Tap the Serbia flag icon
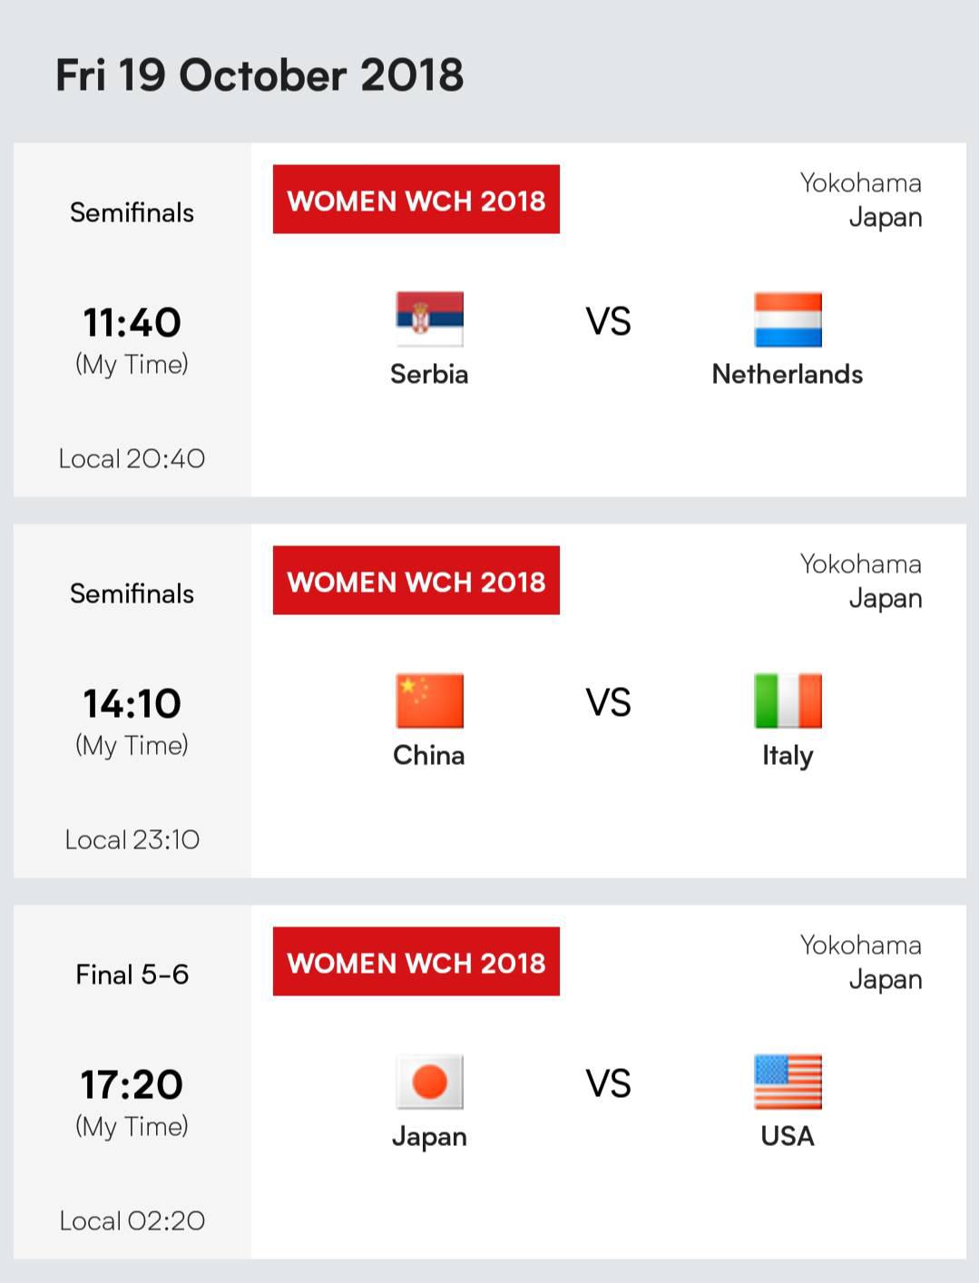The height and width of the screenshot is (1283, 979). [429, 319]
